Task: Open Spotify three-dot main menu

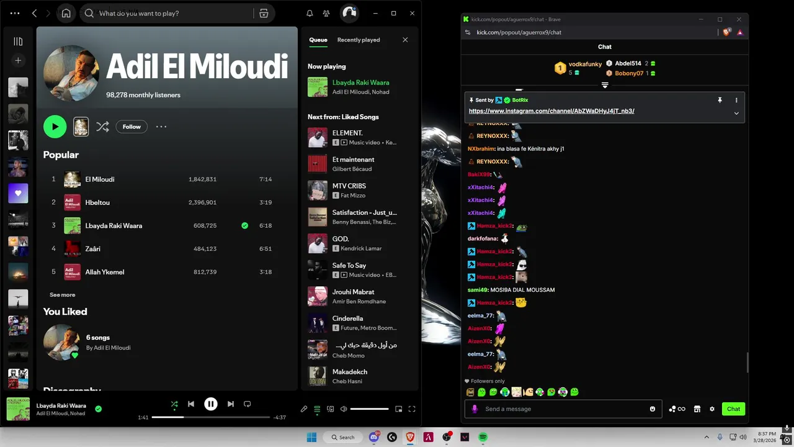Action: [x=15, y=13]
